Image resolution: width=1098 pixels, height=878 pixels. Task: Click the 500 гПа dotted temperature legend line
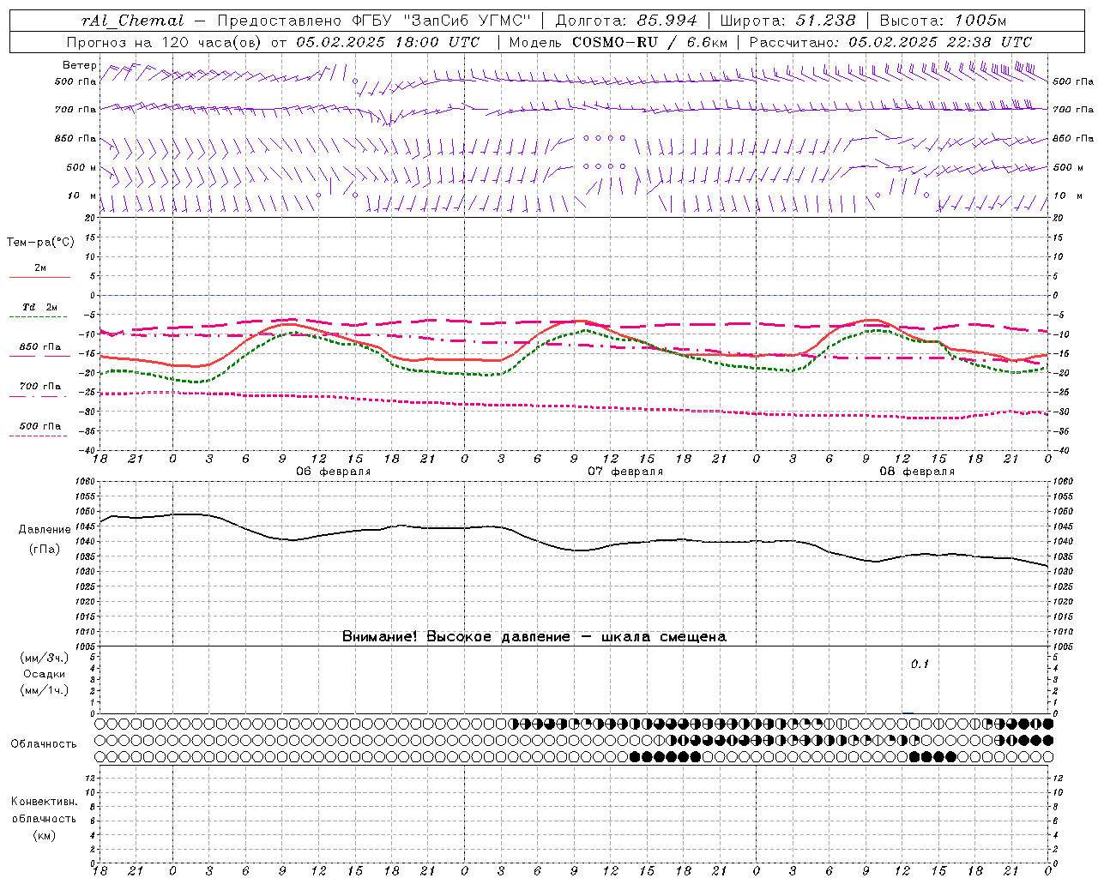point(38,436)
